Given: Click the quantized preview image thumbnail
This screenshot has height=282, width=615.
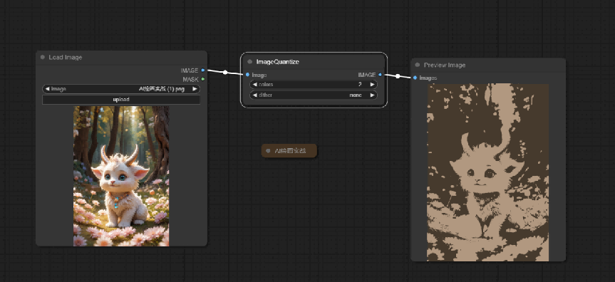Looking at the screenshot, I should pyautogui.click(x=488, y=172).
